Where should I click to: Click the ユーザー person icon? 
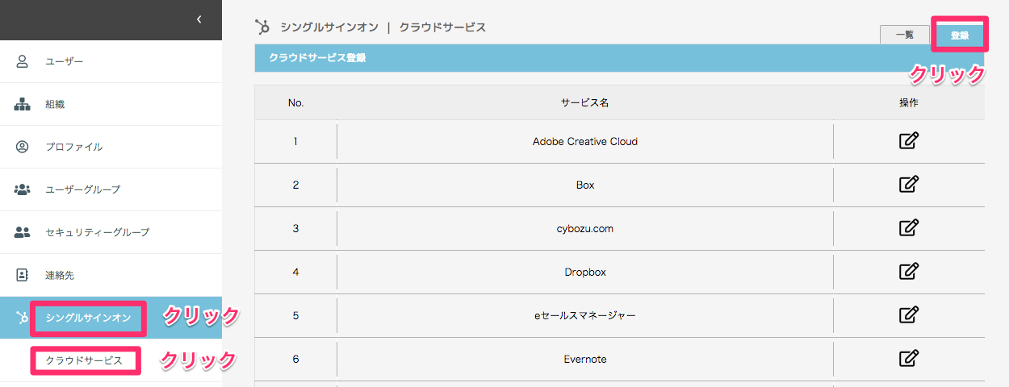point(23,61)
